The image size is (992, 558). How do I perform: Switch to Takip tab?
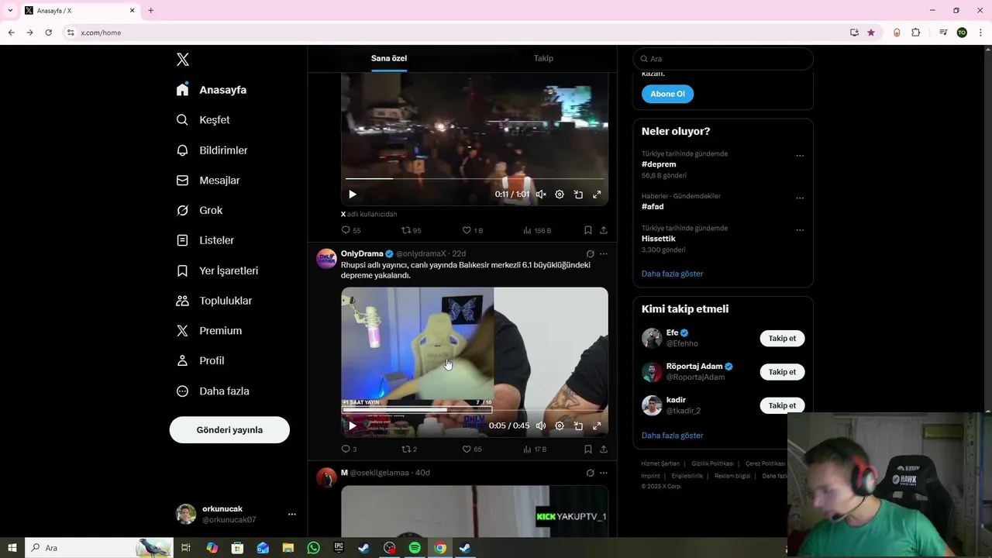(x=543, y=58)
